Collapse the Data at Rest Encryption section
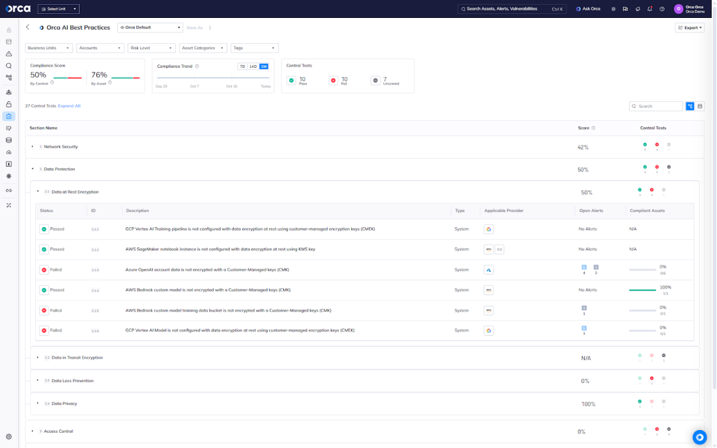 coord(39,191)
